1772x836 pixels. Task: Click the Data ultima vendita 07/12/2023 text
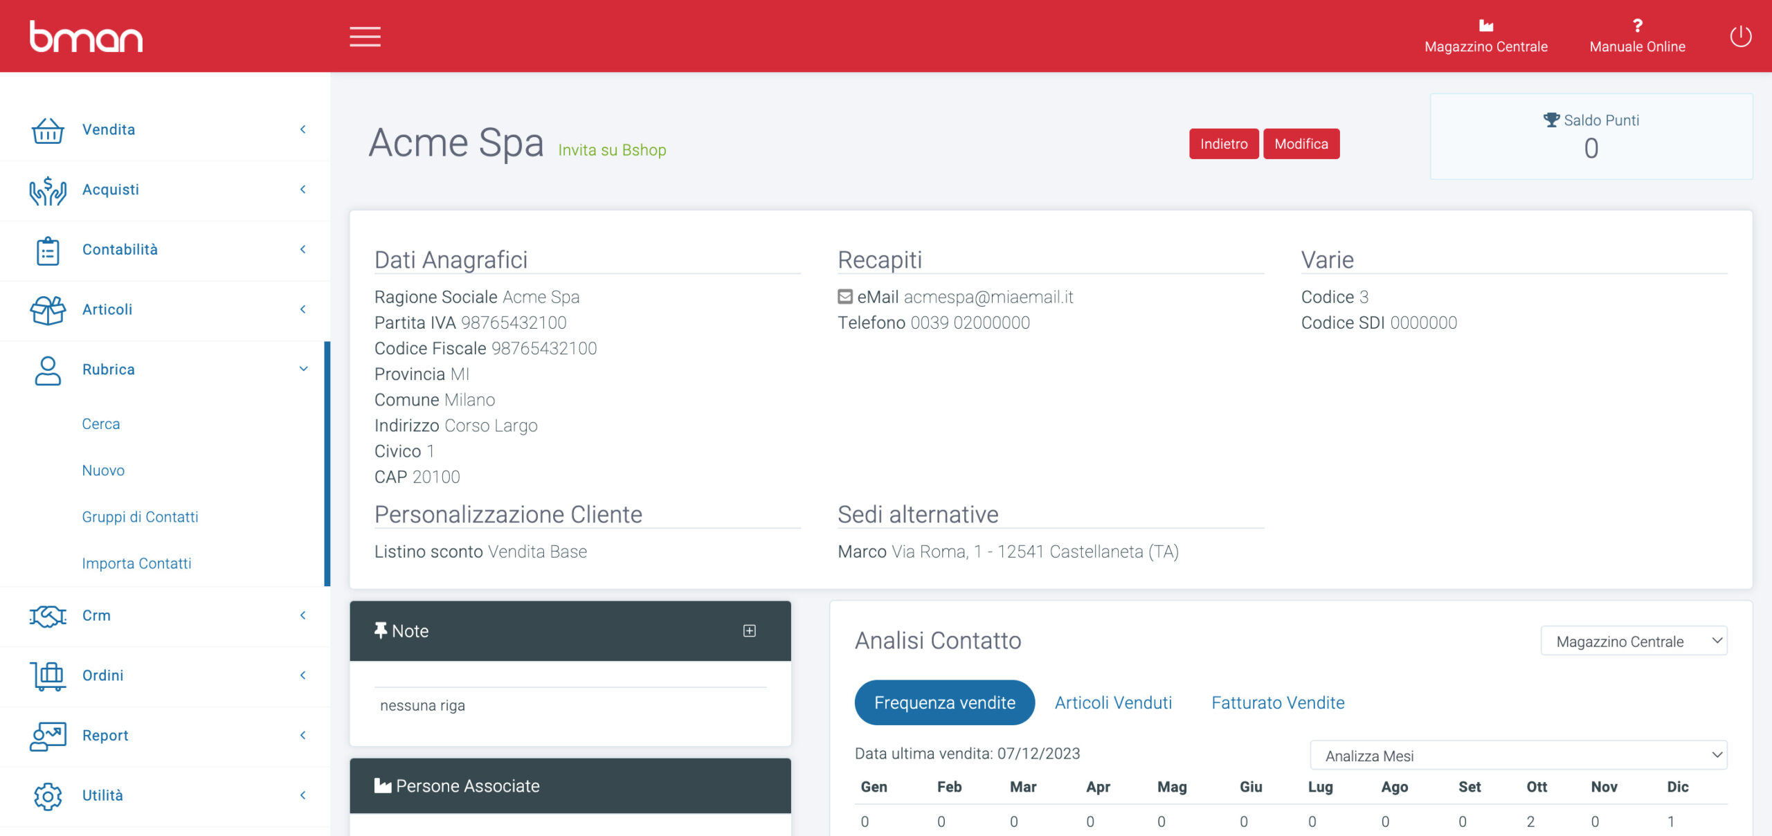pyautogui.click(x=967, y=754)
